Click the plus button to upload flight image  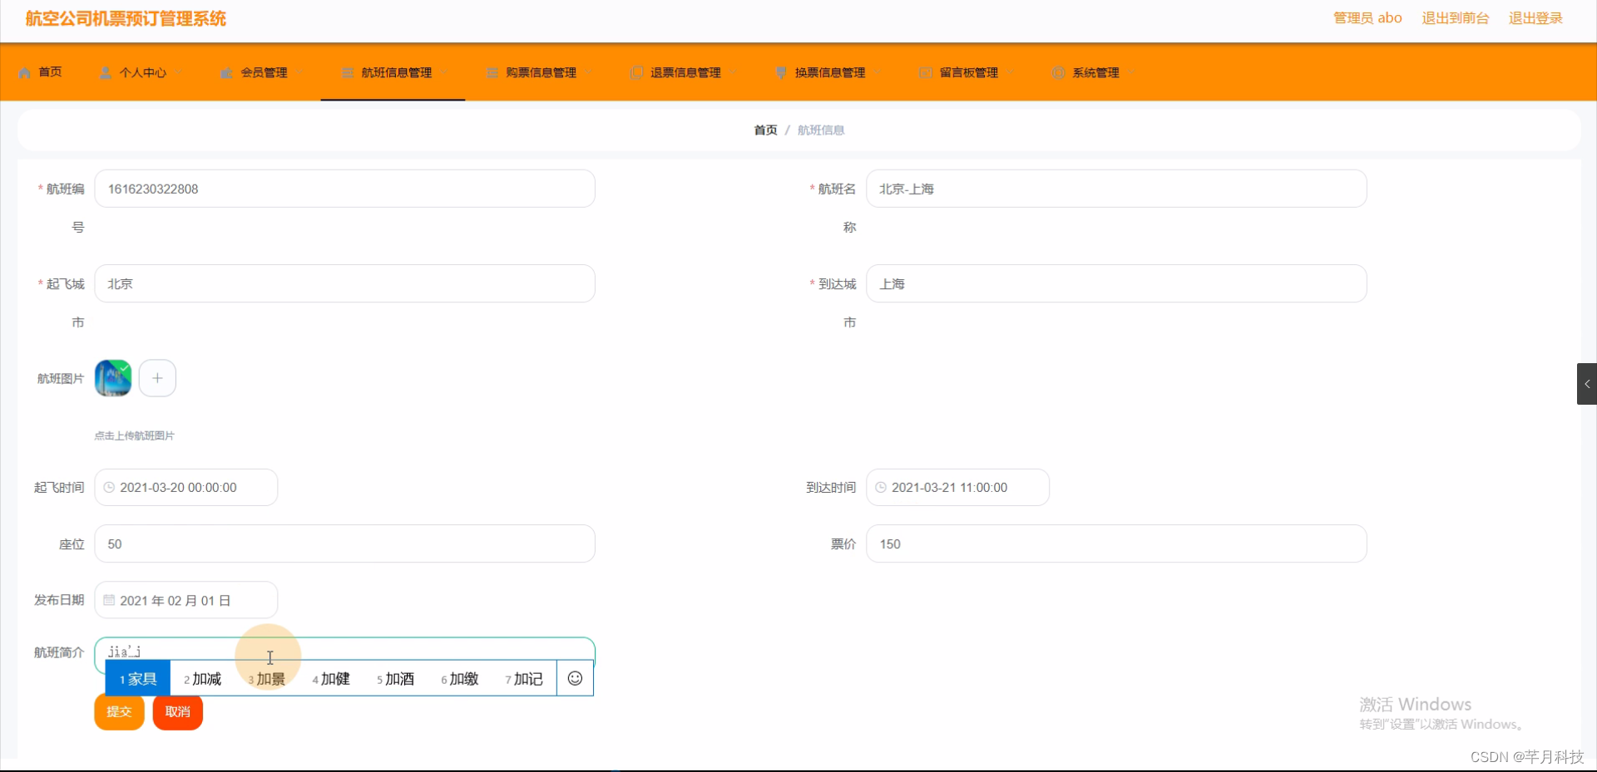click(x=157, y=378)
